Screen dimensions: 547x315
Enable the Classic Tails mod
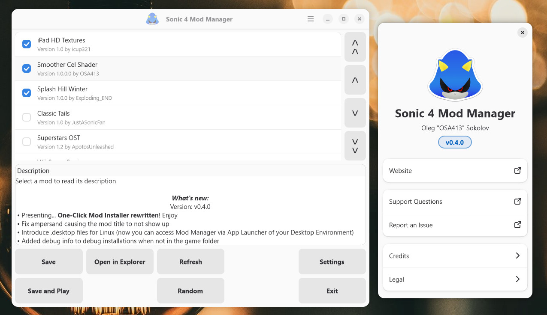tap(27, 117)
